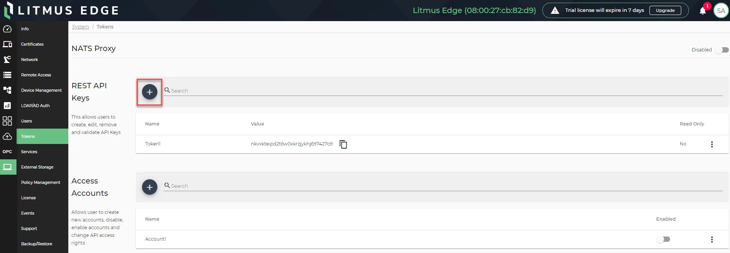This screenshot has height=253, width=730.
Task: Click the trial license warning triangle icon
Action: coord(555,10)
